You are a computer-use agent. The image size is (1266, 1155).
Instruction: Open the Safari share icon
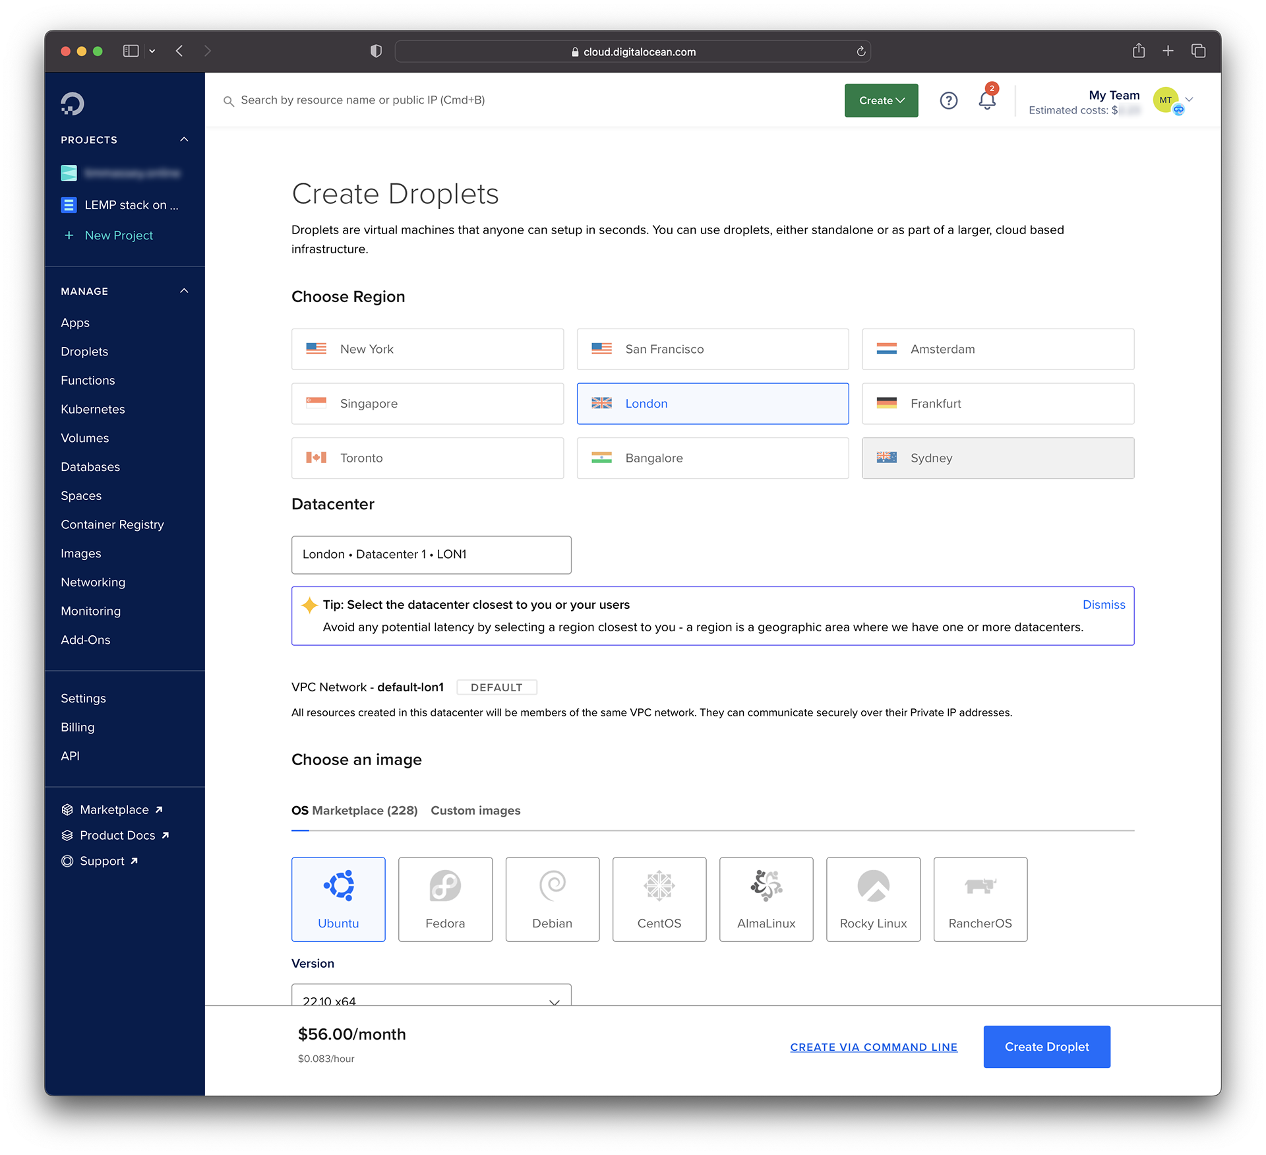pos(1139,50)
